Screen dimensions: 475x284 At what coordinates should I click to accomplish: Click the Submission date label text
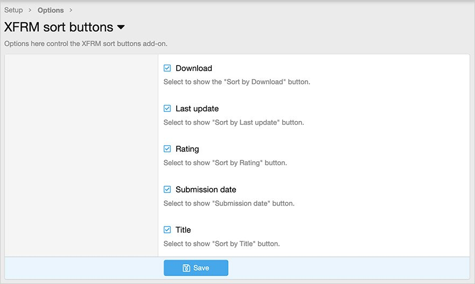206,189
